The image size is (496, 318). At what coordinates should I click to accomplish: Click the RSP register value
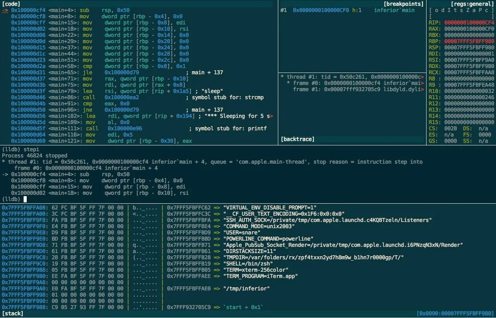[x=469, y=48]
